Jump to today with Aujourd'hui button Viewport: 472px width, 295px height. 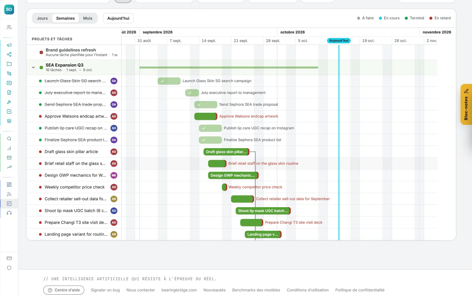[118, 18]
